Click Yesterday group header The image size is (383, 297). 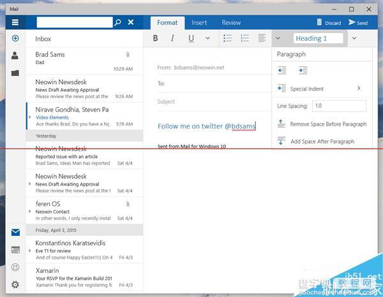click(84, 136)
